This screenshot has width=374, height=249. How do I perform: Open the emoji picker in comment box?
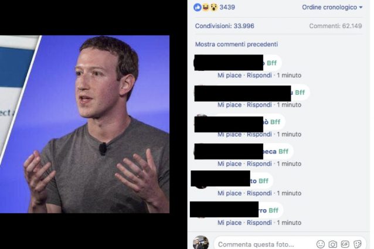click(x=321, y=244)
